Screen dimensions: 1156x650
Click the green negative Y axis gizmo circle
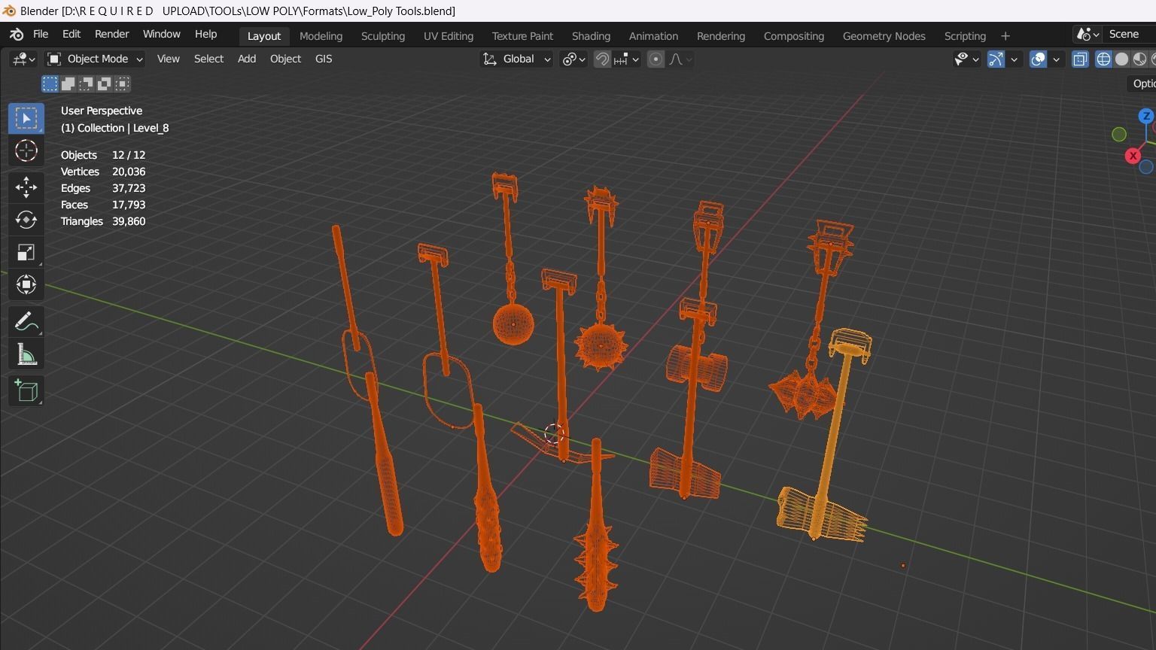1119,134
